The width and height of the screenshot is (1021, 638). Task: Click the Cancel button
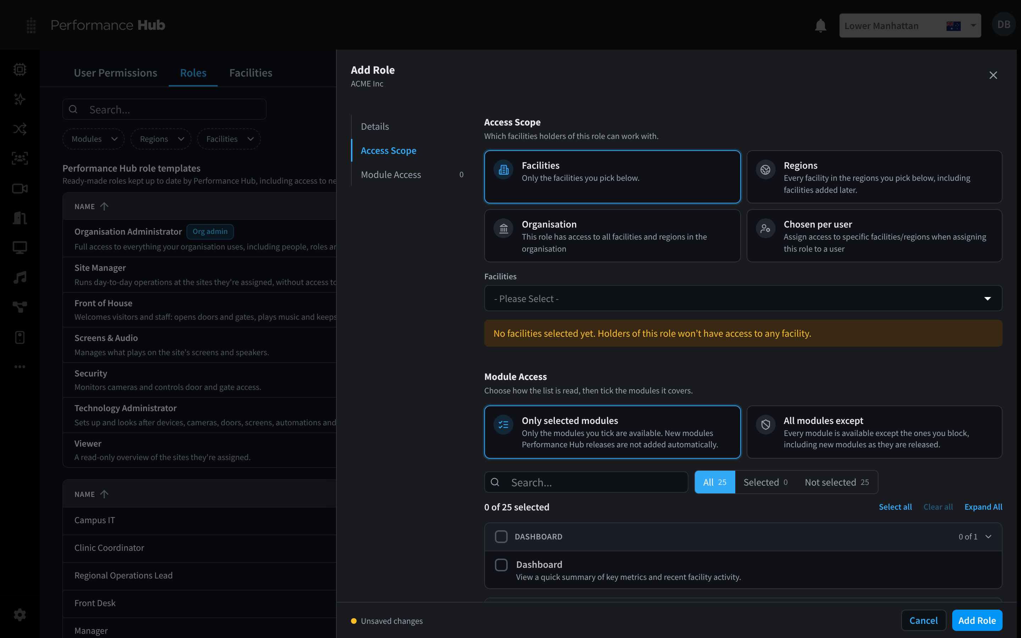pyautogui.click(x=923, y=620)
